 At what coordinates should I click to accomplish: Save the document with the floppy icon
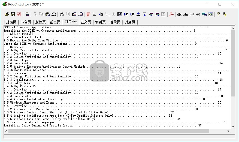click(13, 14)
